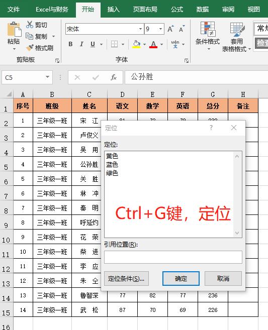Click the 总分 header cell
This screenshot has width=268, height=330.
pyautogui.click(x=213, y=106)
